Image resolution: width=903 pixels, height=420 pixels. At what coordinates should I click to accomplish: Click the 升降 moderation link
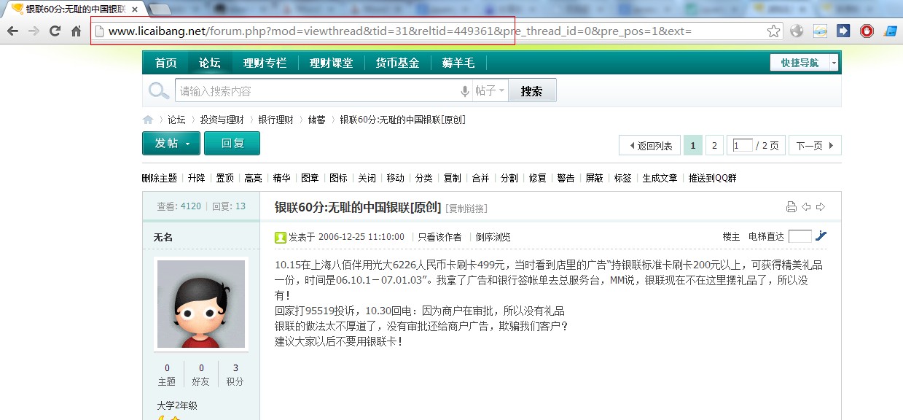click(x=196, y=178)
